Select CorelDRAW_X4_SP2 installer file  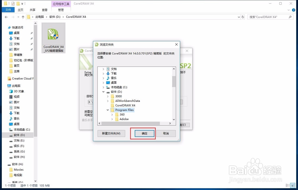(54, 38)
